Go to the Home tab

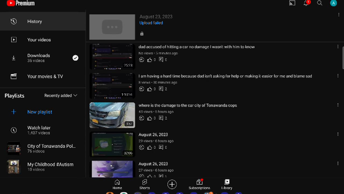(117, 185)
